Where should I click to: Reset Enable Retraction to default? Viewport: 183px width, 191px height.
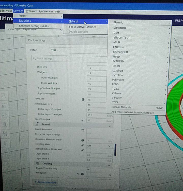[x=83, y=131]
